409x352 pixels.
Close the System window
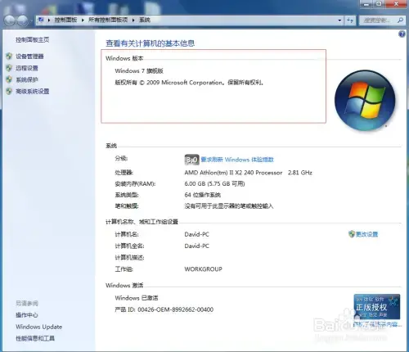click(397, 4)
